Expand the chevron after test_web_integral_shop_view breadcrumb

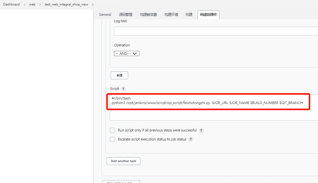coord(93,5)
